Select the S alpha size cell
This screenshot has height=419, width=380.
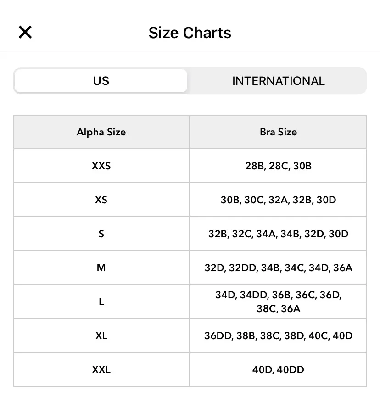[101, 234]
